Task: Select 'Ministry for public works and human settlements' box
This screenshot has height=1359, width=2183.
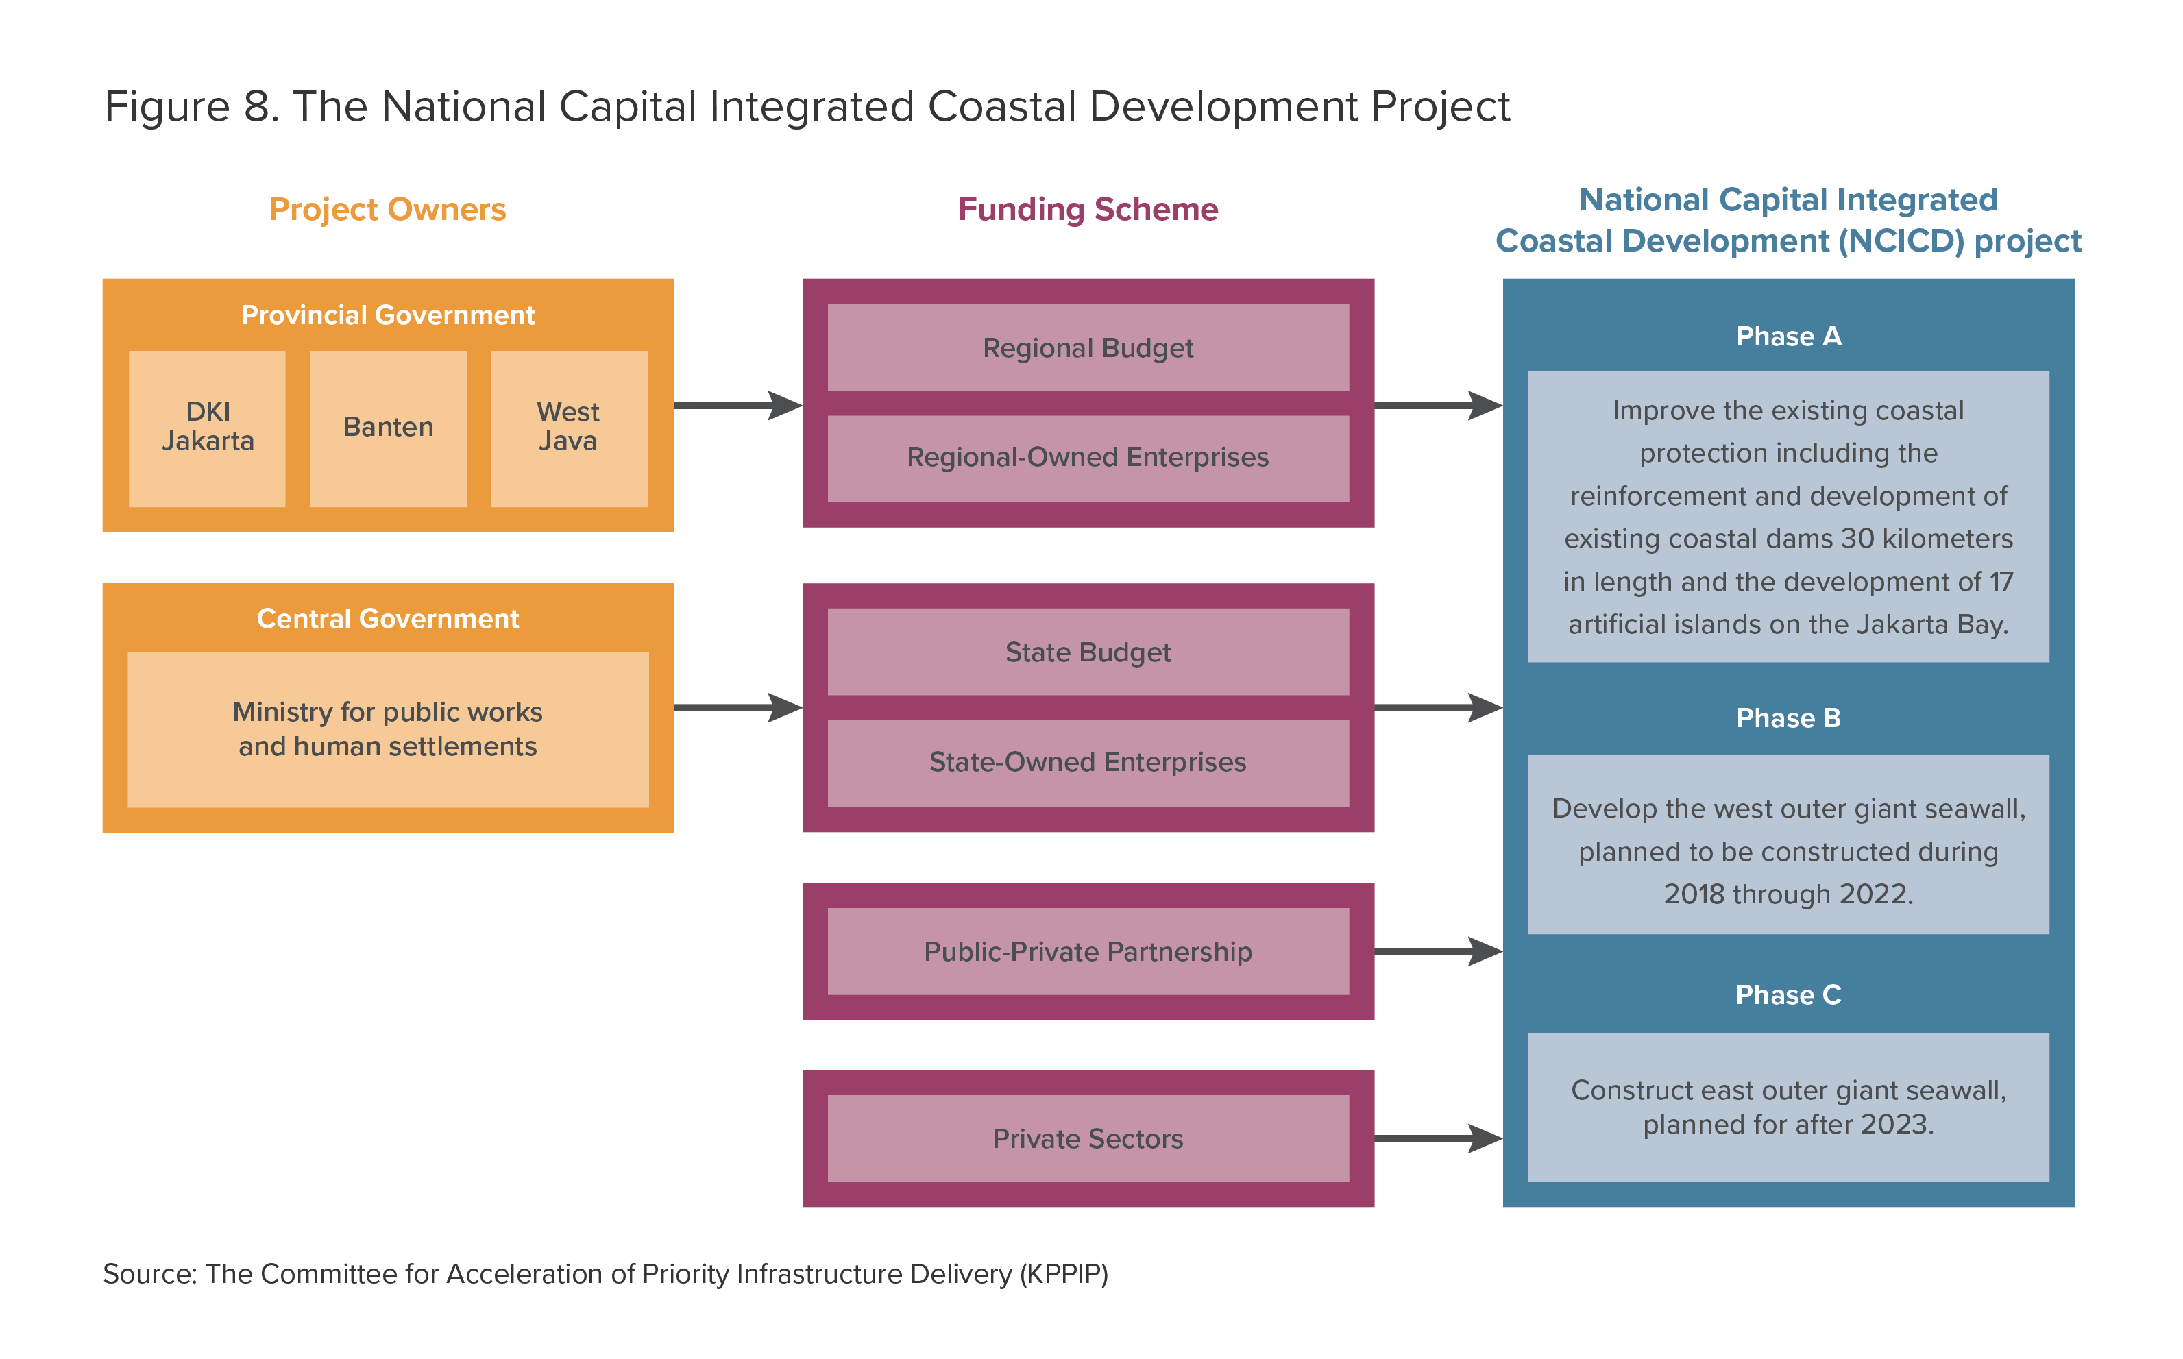Action: (387, 730)
